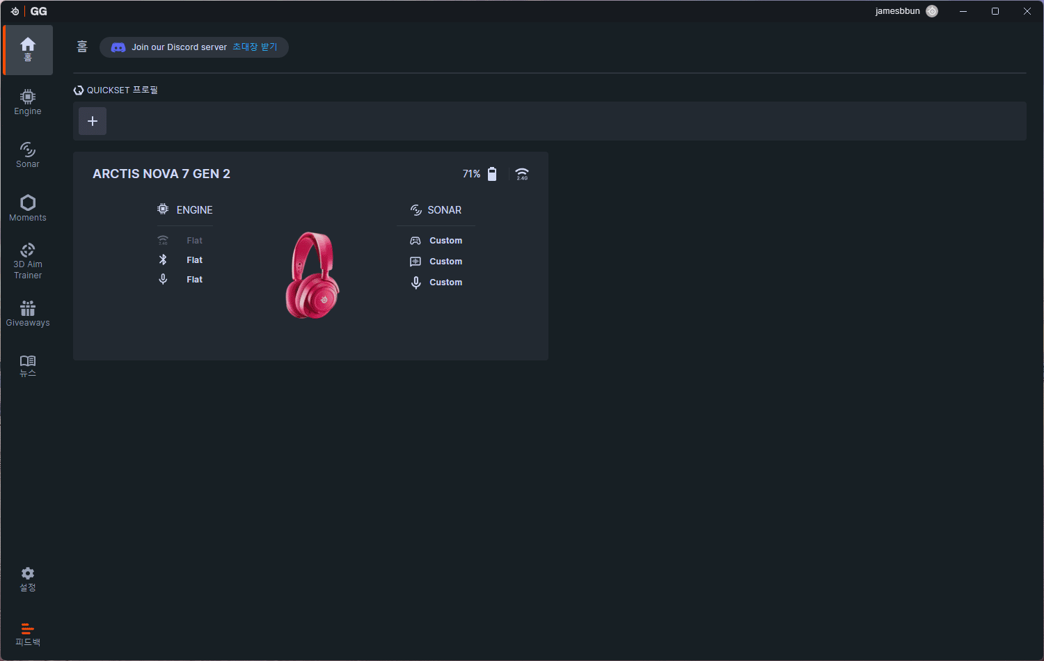Select Sonar mic Custom preset

pos(446,282)
